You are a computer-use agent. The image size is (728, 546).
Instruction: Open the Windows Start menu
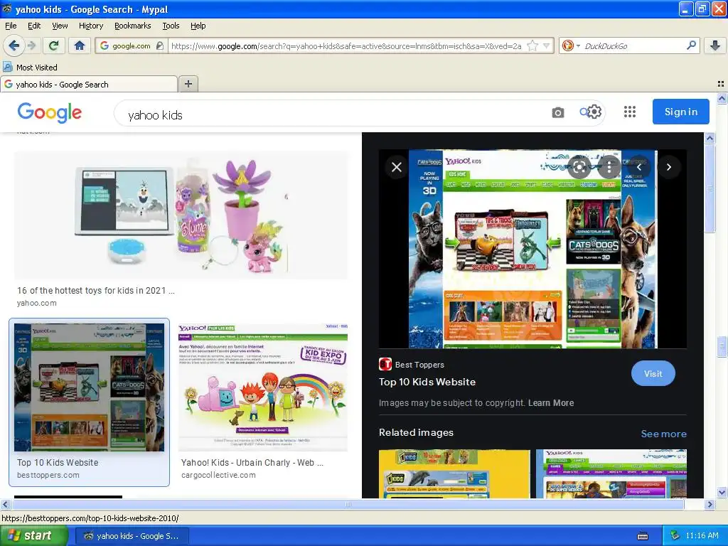(x=34, y=536)
